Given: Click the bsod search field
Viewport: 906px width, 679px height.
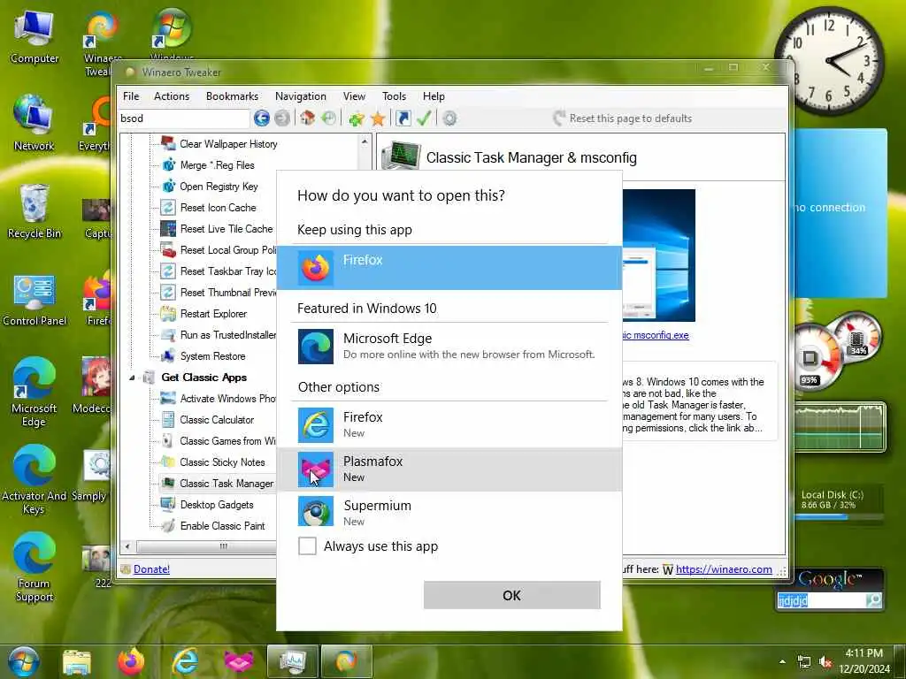Looking at the screenshot, I should (184, 118).
